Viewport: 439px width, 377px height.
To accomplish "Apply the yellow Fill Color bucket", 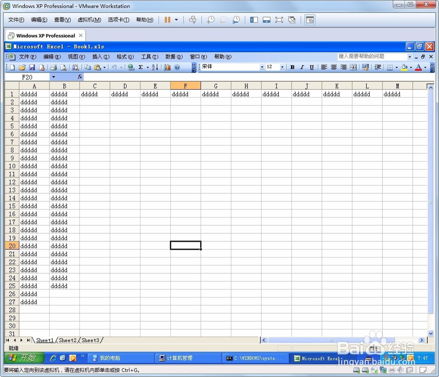I will (x=404, y=67).
